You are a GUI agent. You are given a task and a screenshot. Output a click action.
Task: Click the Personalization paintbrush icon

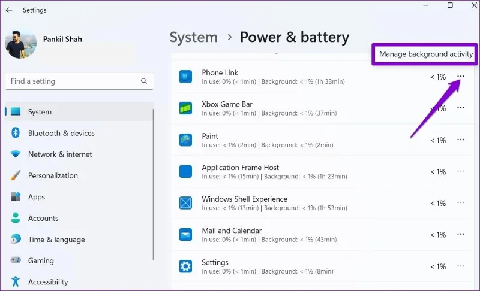pos(16,175)
